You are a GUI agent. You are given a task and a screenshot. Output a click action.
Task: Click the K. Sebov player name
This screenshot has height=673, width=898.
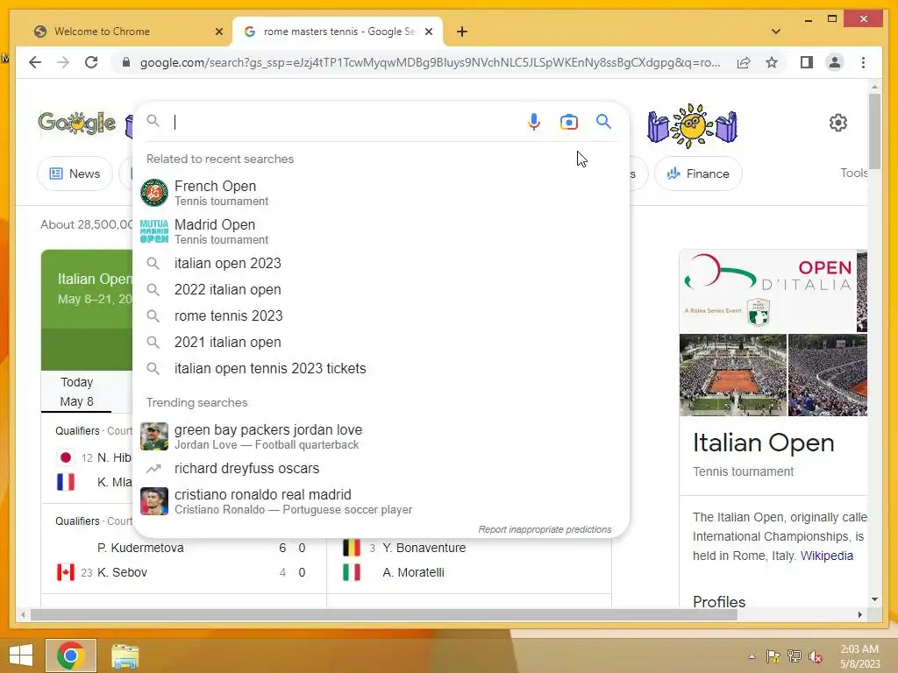(x=122, y=572)
